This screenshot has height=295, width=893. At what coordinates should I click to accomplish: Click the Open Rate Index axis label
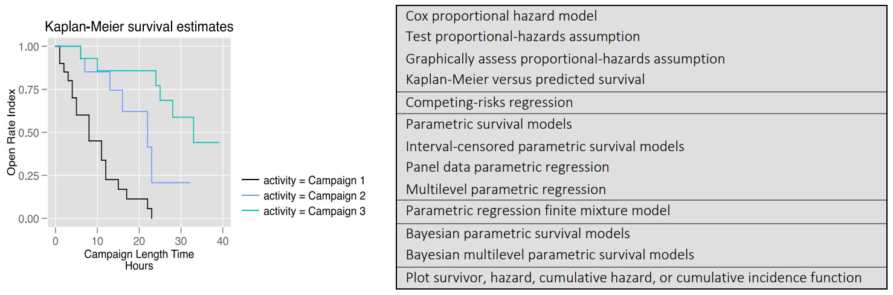(11, 132)
